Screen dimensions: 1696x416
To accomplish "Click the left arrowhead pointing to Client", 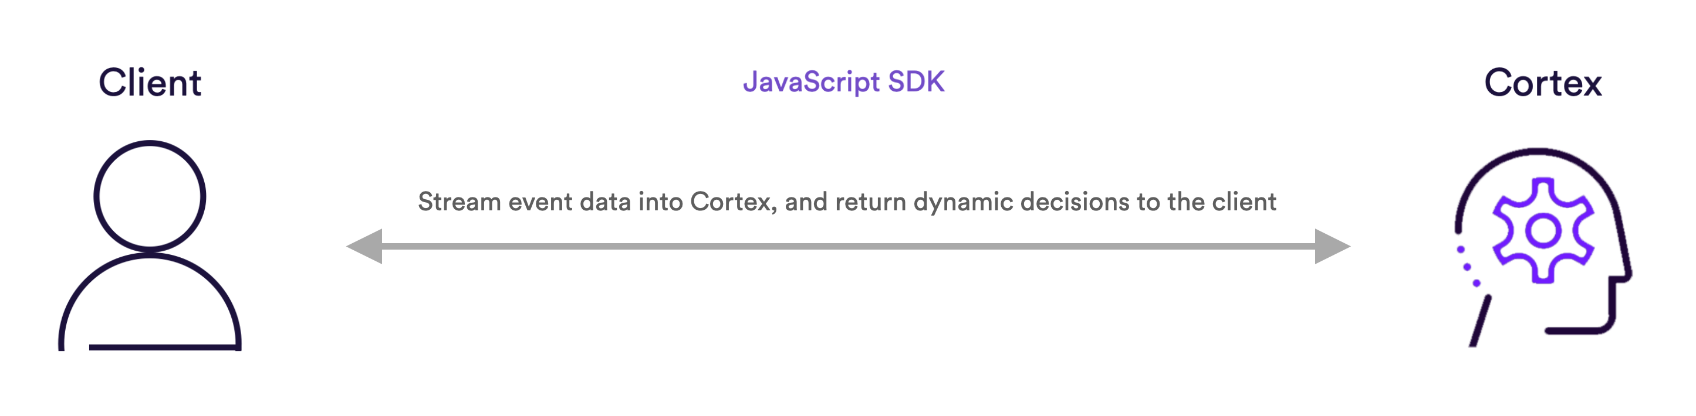I will tap(365, 247).
